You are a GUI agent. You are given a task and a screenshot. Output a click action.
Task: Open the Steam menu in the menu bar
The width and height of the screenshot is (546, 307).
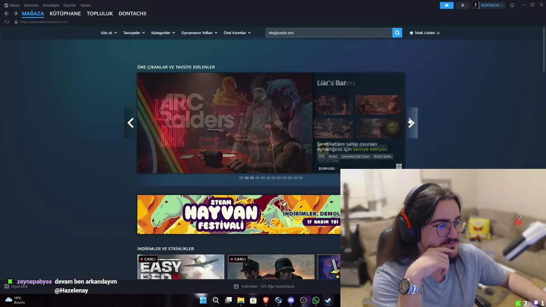pos(12,5)
